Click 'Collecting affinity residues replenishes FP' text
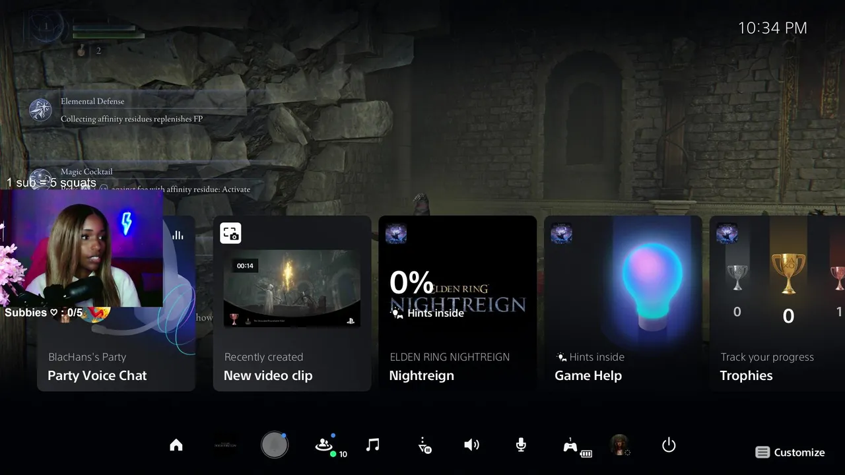Viewport: 845px width, 475px height. coord(131,119)
